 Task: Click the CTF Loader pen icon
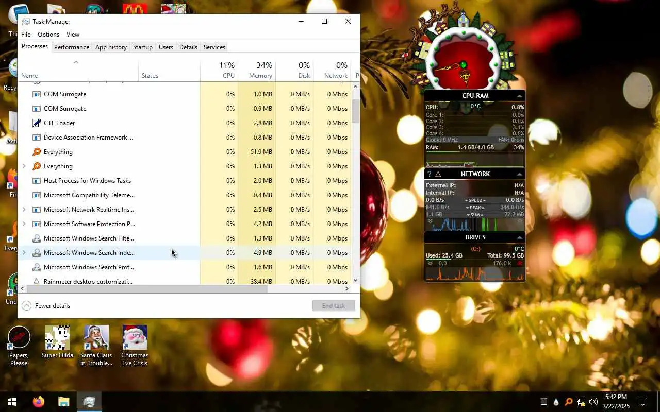click(37, 123)
